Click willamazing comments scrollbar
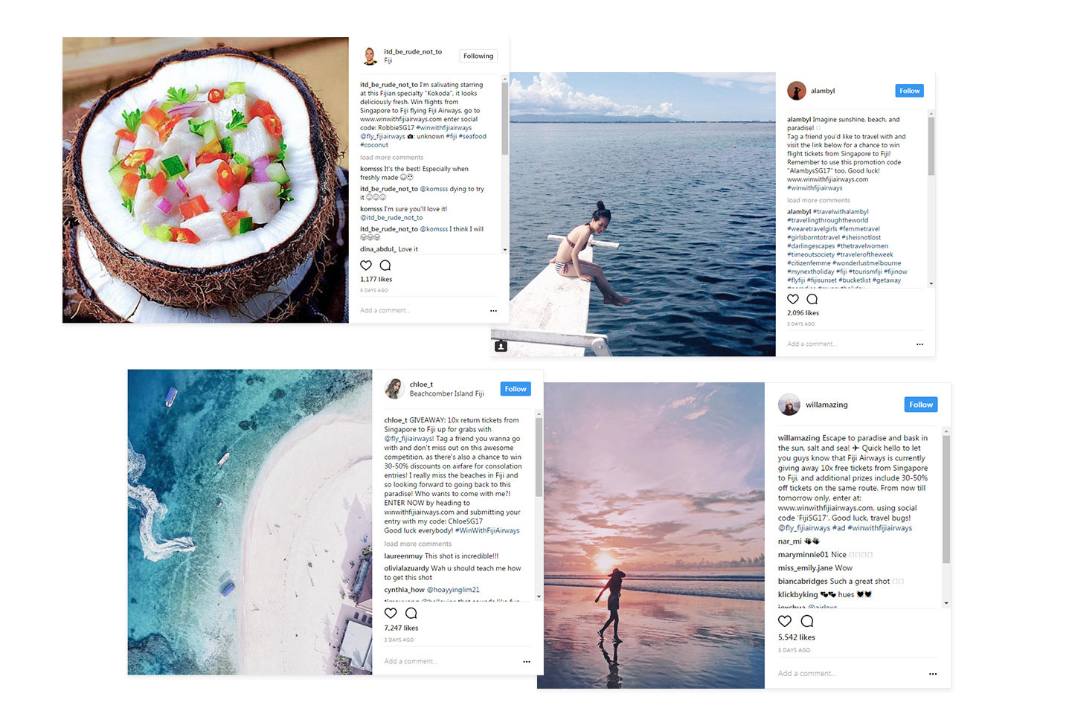The image size is (1072, 714). tap(946, 498)
